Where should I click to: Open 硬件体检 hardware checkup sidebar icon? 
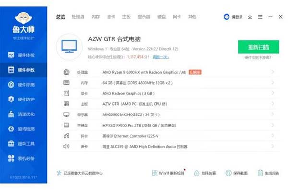click(11, 55)
